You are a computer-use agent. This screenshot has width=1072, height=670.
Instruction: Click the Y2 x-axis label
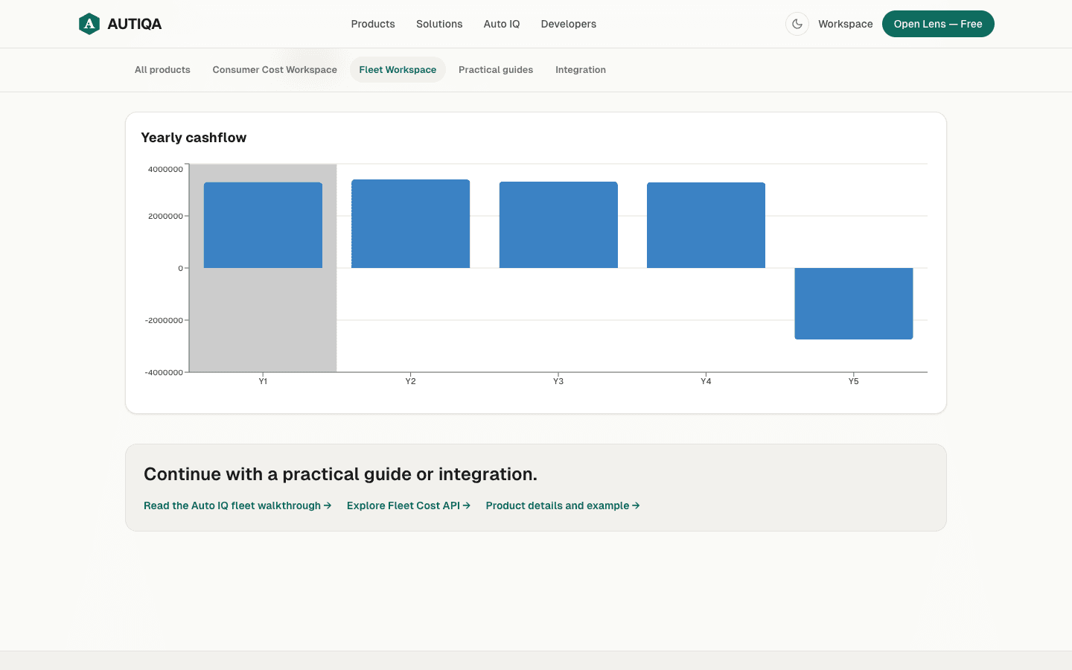point(411,381)
